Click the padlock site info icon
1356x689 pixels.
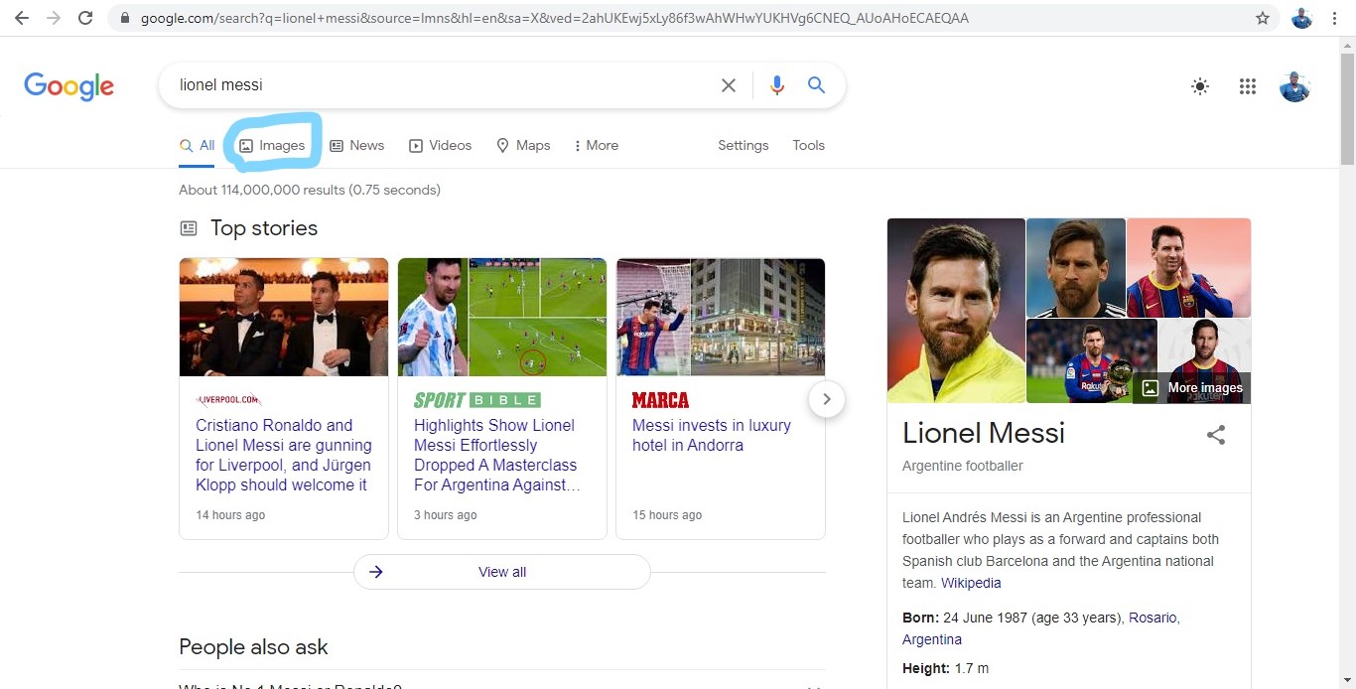(x=124, y=18)
